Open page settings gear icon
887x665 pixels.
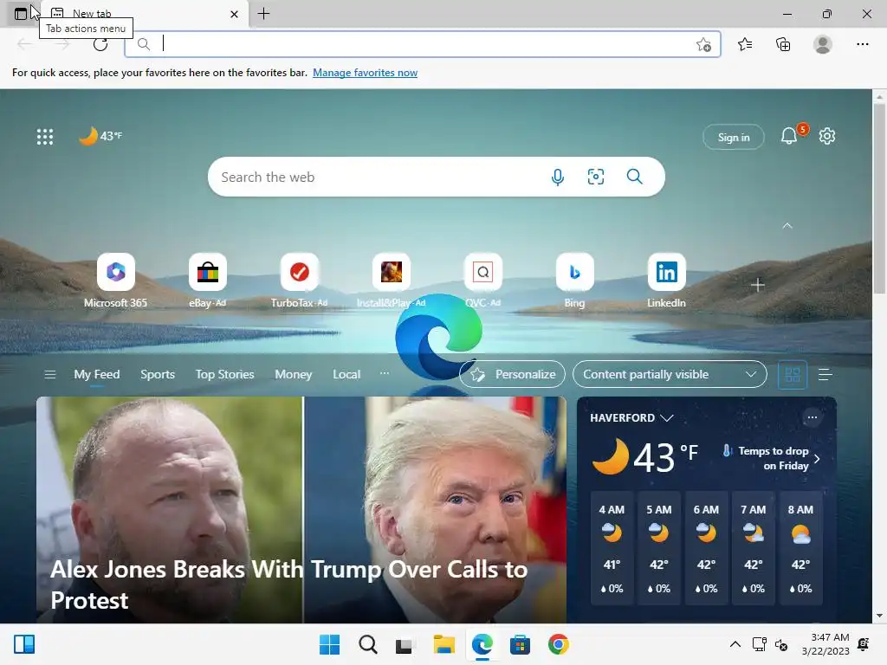point(827,136)
